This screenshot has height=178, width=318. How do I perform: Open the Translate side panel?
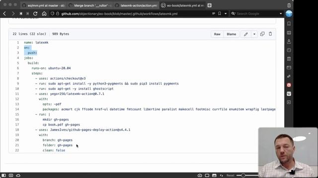coord(289,76)
